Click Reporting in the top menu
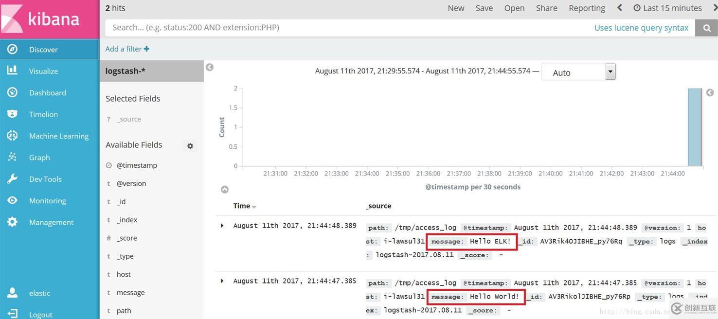The width and height of the screenshot is (718, 319). [x=587, y=8]
